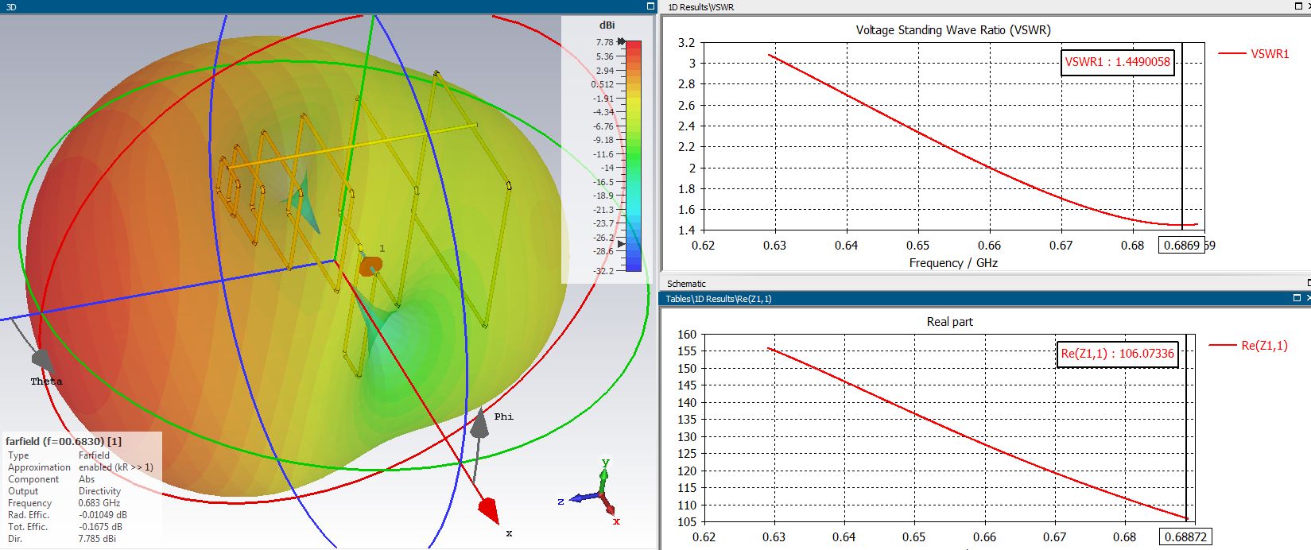The width and height of the screenshot is (1311, 550).
Task: Click the 'Approximation' row label
Action: coord(39,467)
